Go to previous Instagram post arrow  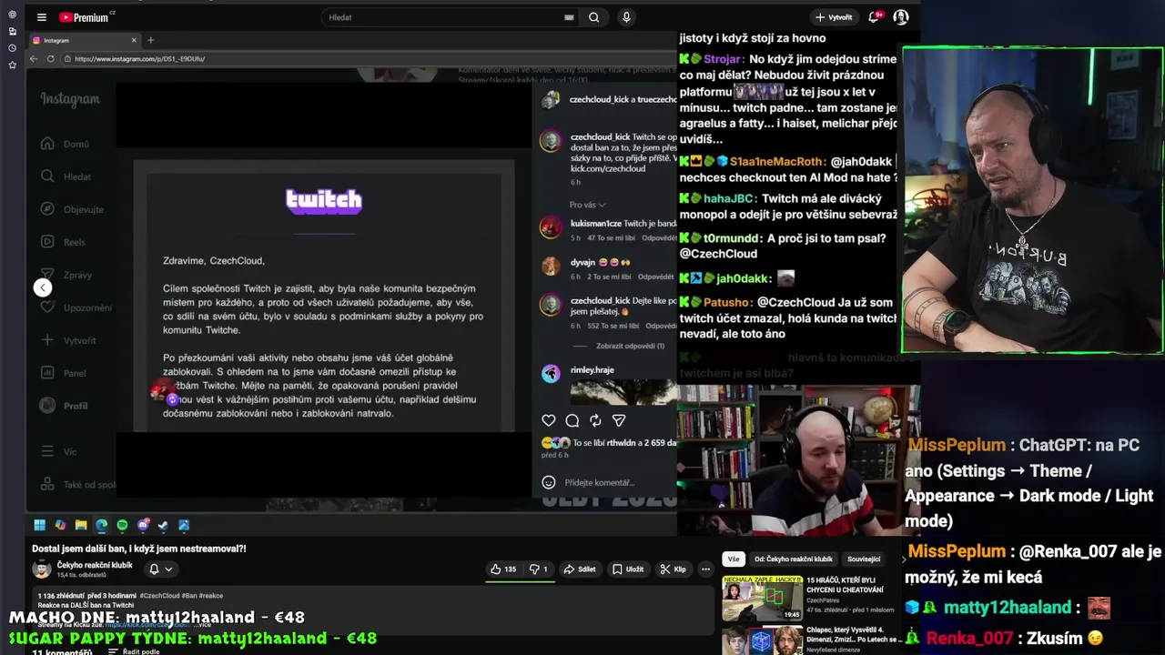(x=43, y=287)
